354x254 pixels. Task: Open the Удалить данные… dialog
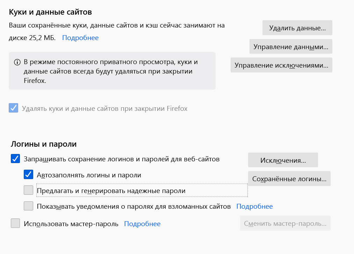tap(297, 28)
